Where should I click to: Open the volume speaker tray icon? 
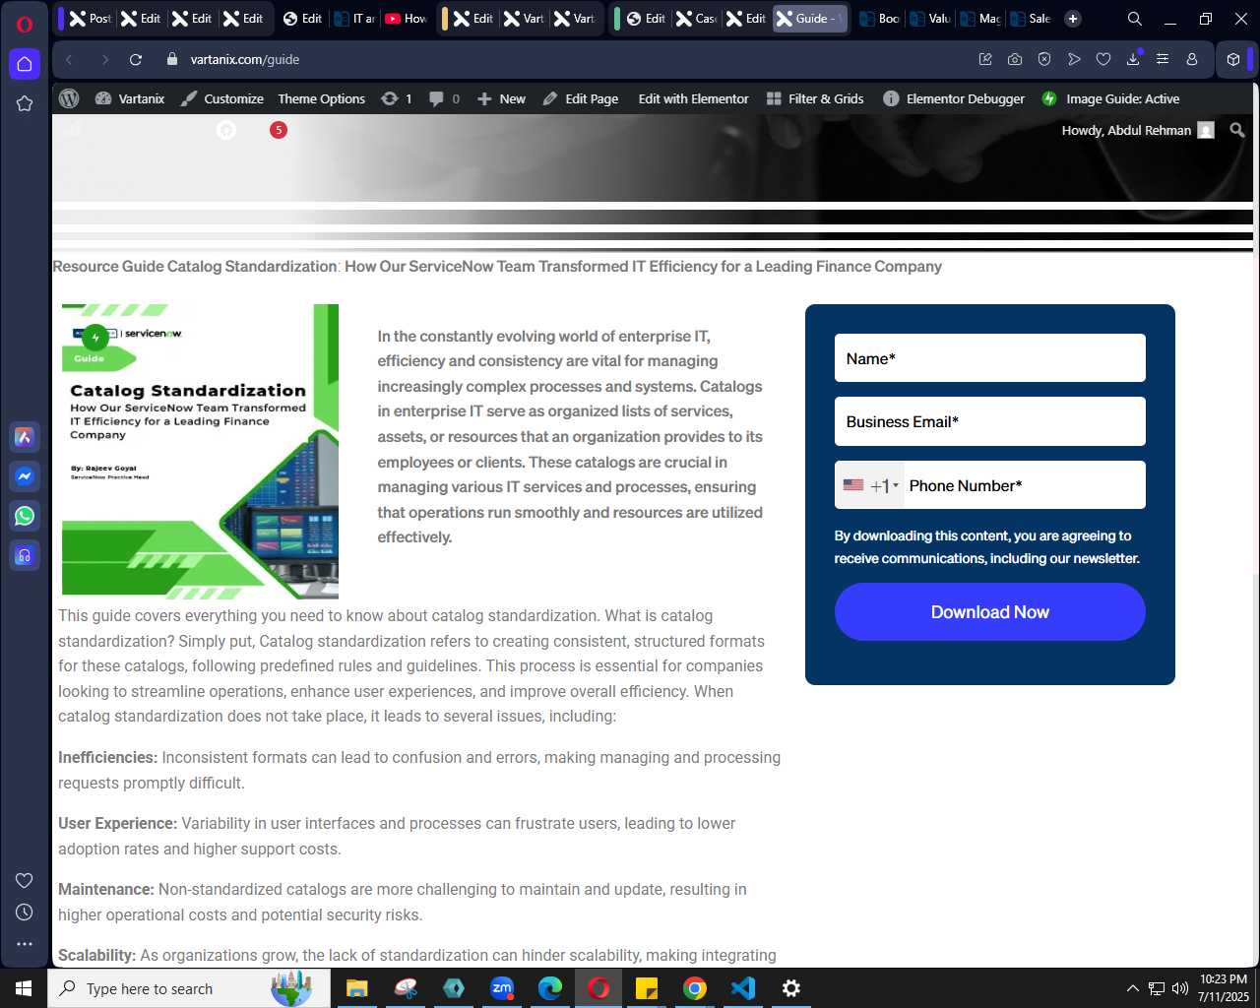point(1180,988)
